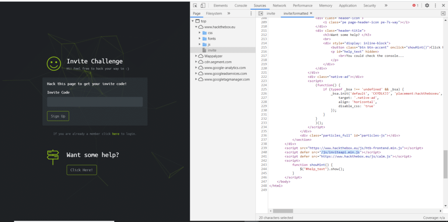The height and width of the screenshot is (222, 448).
Task: Click the htb-frontend.min.js script URL
Action: (x=356, y=148)
